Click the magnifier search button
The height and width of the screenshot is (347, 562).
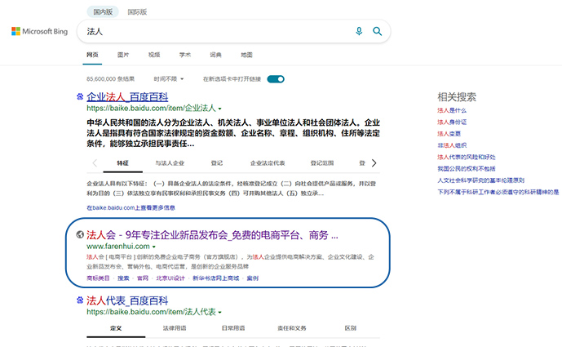coord(377,31)
